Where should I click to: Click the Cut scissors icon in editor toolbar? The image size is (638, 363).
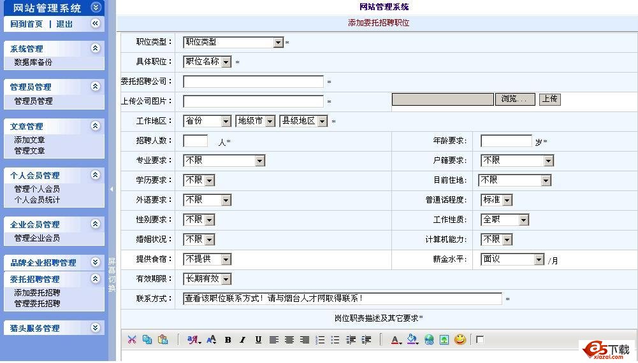point(131,339)
